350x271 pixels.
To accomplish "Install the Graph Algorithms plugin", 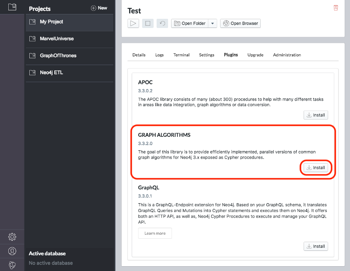I will coord(315,167).
